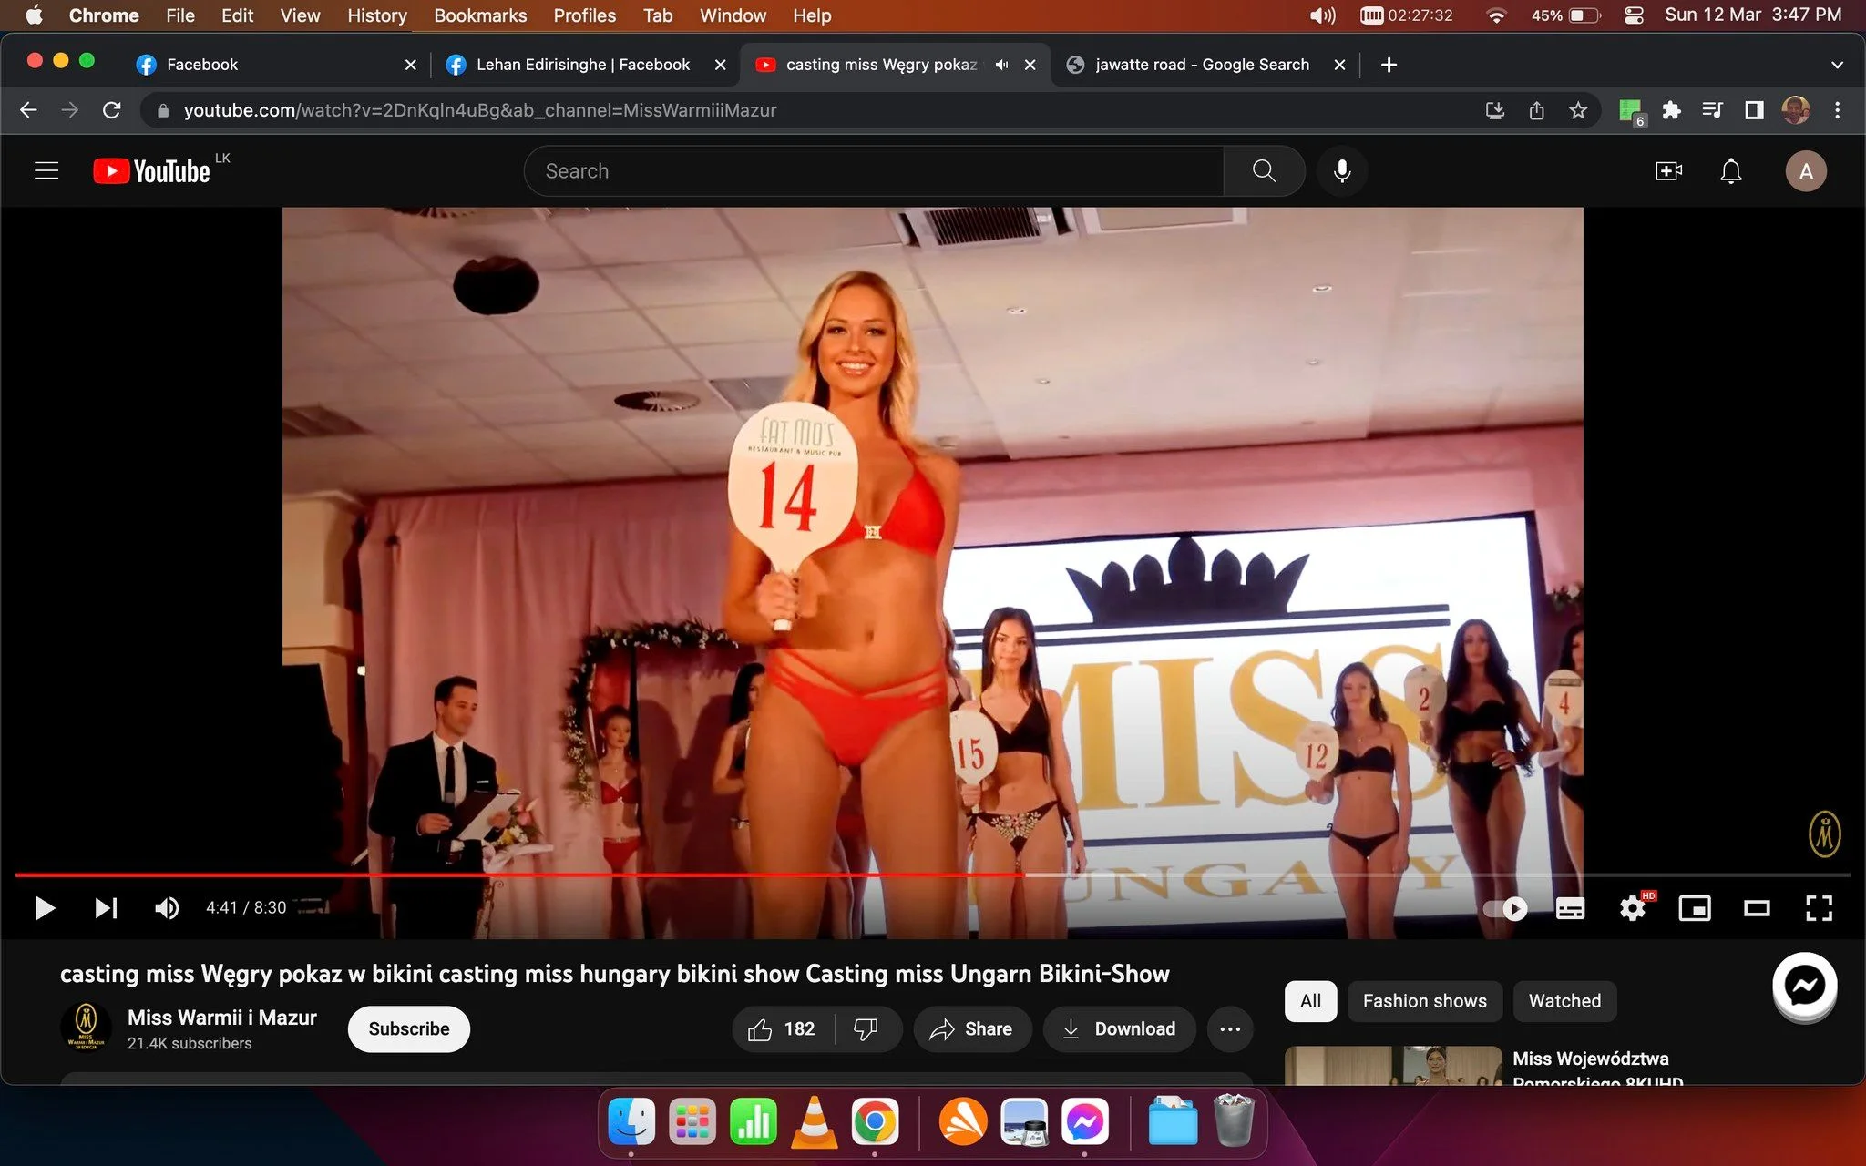Expand the tab search chevron
This screenshot has height=1166, width=1866.
1837,65
